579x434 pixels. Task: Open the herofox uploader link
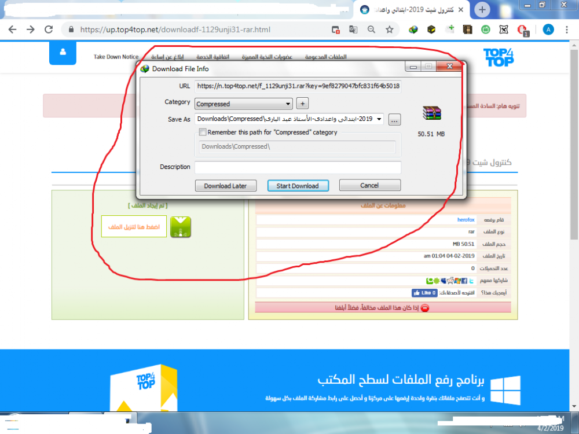466,220
